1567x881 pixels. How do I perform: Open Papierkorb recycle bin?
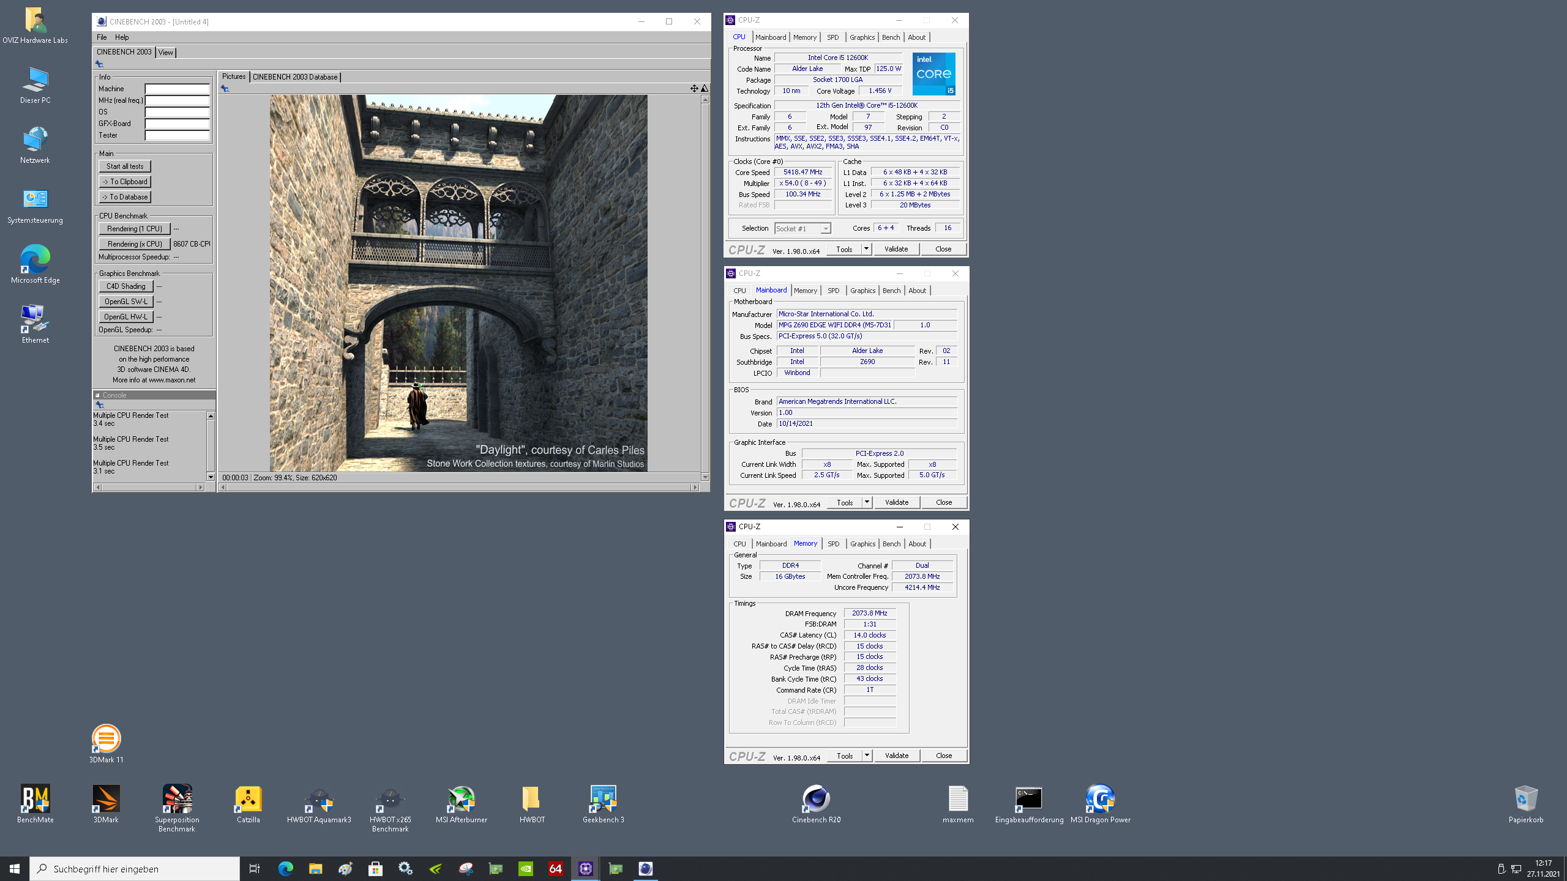[1526, 804]
